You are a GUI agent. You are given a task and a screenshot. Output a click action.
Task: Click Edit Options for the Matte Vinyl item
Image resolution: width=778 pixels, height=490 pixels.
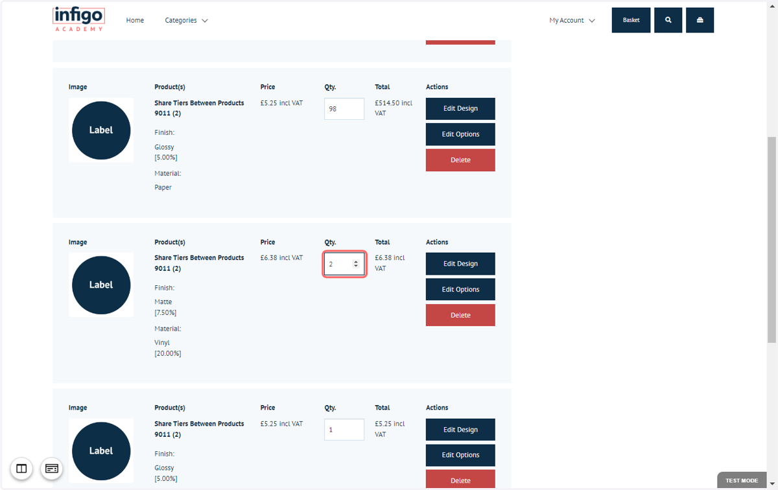click(x=460, y=289)
